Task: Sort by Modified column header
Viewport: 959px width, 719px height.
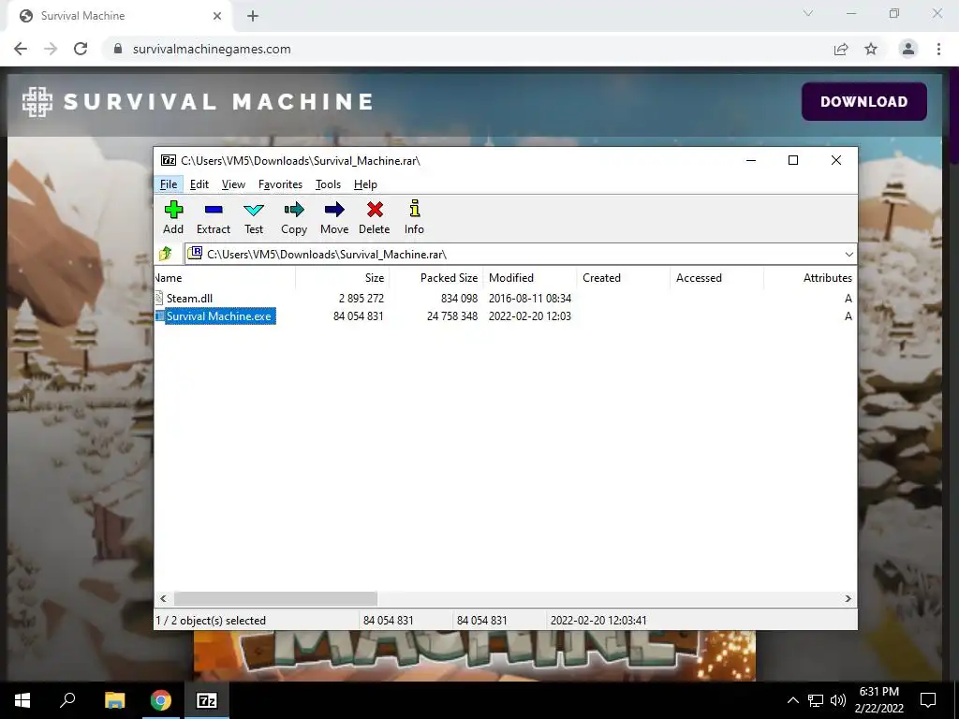Action: [x=530, y=277]
